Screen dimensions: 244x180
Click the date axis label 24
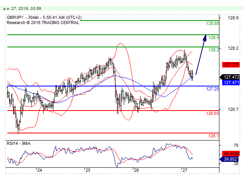[40, 170]
